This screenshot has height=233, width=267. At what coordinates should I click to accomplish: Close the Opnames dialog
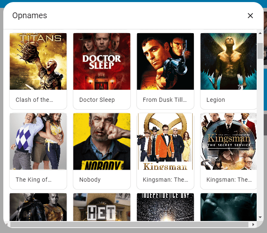[x=250, y=16]
